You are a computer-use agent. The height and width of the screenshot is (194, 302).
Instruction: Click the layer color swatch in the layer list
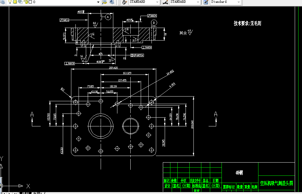[x=30, y=2]
